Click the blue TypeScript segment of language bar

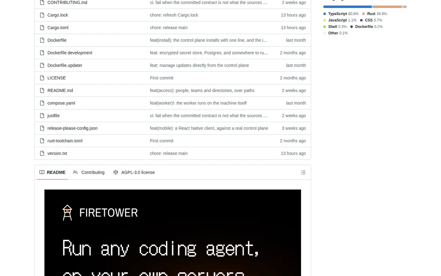348,7
